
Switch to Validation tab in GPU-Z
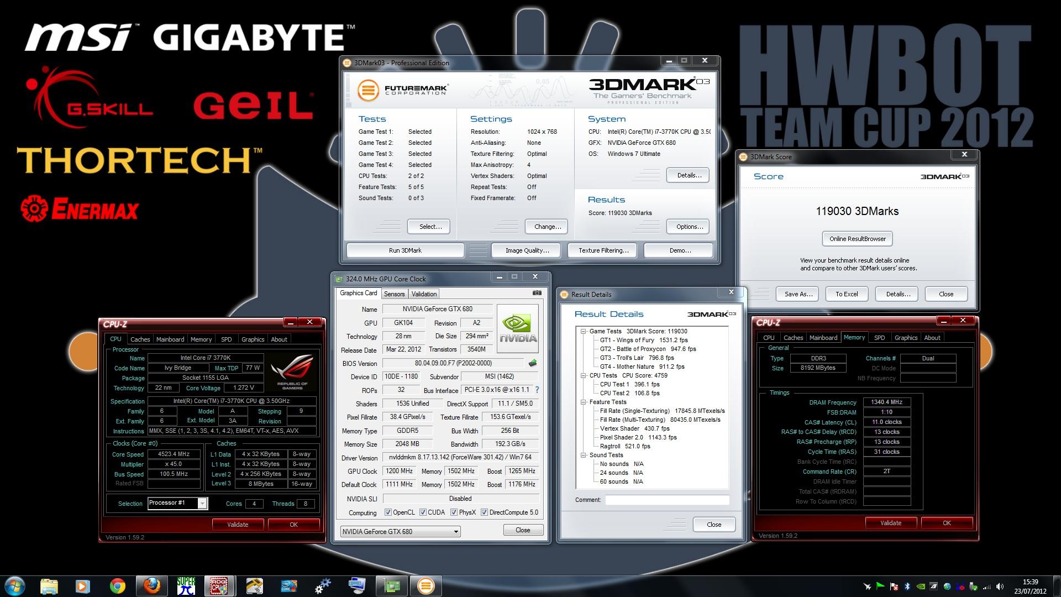click(424, 294)
